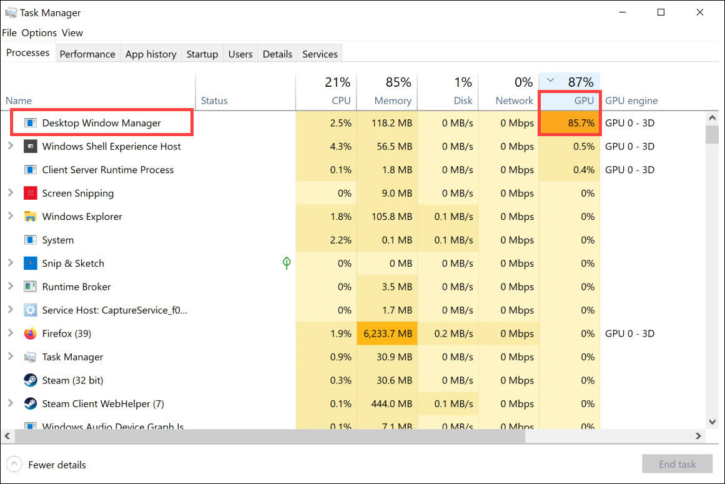
Task: Click the green leaf suspended status icon
Action: pyautogui.click(x=287, y=263)
